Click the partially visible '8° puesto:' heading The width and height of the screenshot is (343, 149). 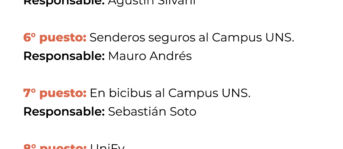(x=55, y=146)
